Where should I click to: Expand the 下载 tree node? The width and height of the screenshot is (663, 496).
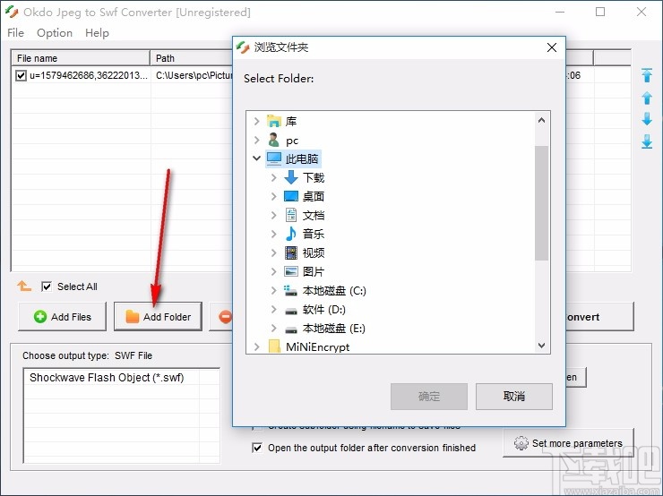(273, 177)
